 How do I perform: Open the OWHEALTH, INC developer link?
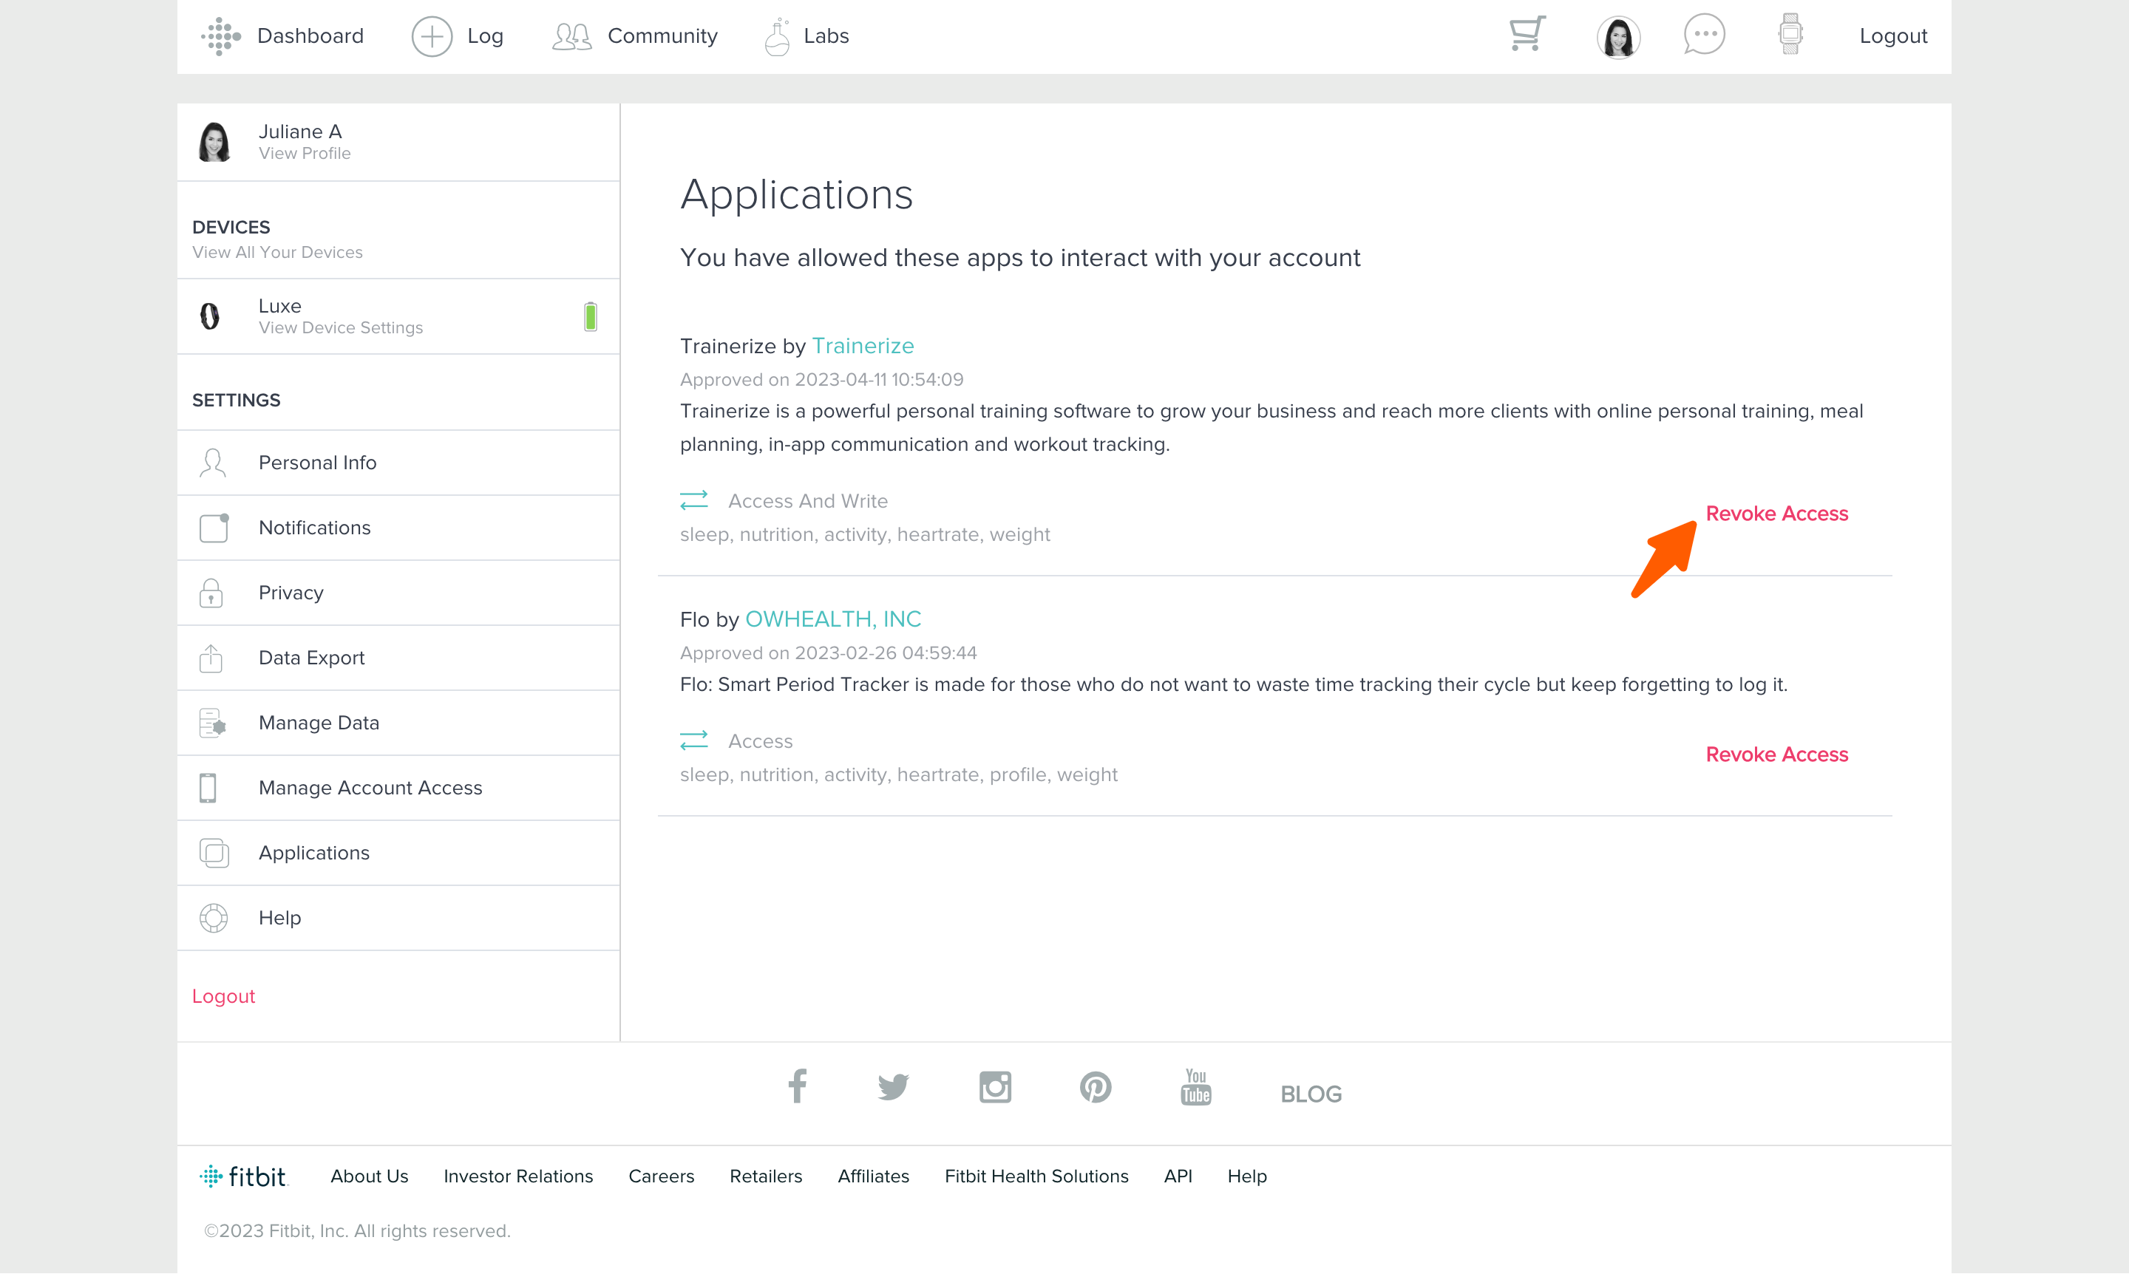click(x=832, y=619)
